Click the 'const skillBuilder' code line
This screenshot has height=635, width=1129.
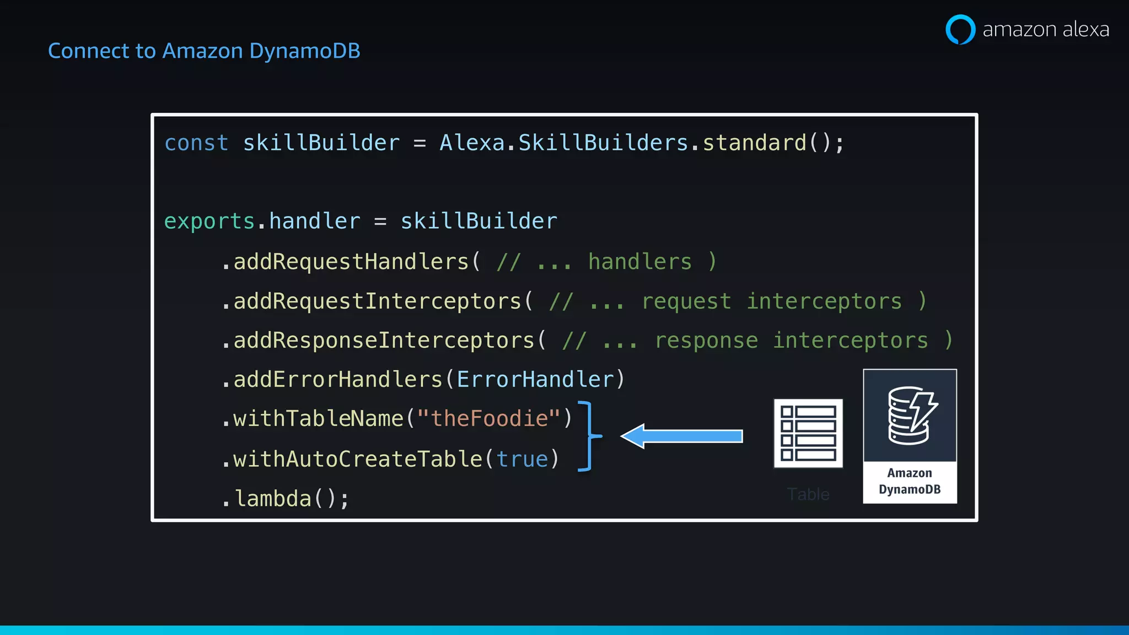click(504, 143)
